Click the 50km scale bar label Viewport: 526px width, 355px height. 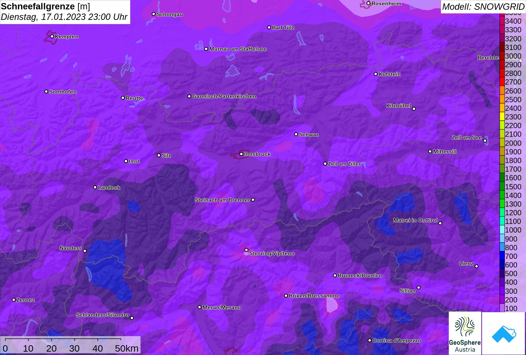127,348
